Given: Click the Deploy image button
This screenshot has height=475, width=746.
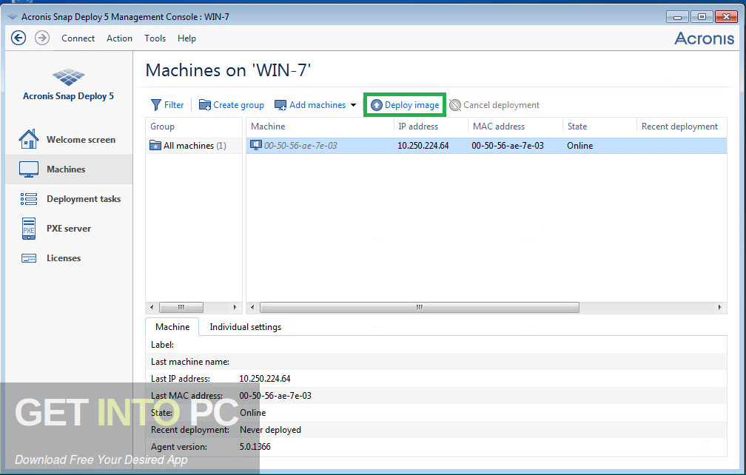Looking at the screenshot, I should point(405,105).
